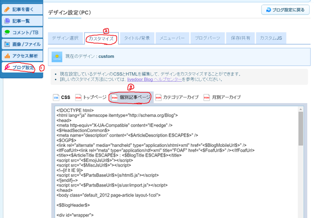Click the html icon beside トップページ
Screen dimensions: 314x218
coord(78,97)
